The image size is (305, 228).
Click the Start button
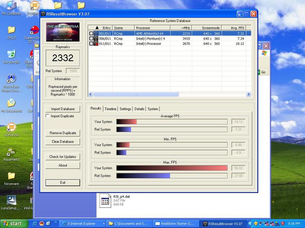tap(14, 223)
